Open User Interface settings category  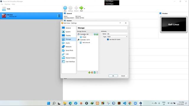(x=69, y=62)
